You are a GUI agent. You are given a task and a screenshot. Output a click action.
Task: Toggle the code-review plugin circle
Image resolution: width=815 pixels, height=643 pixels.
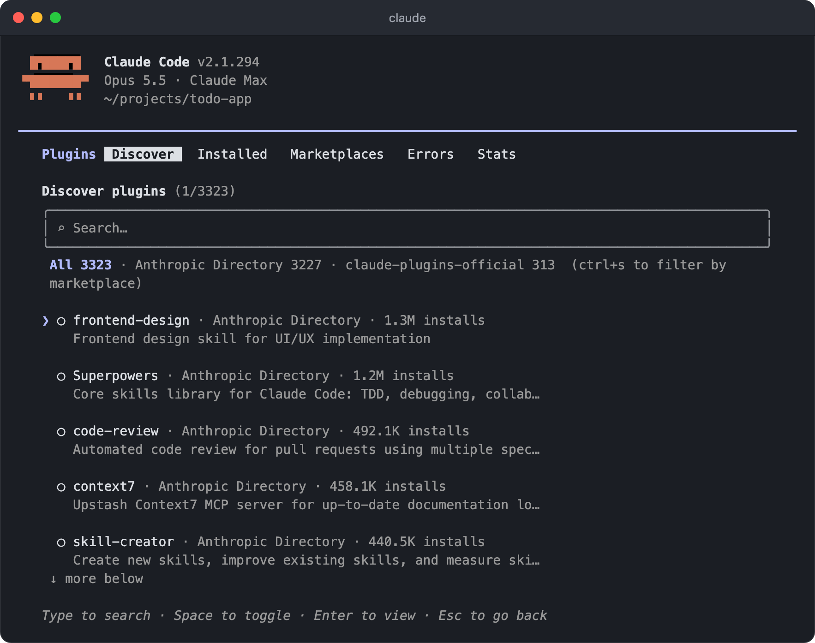click(61, 432)
